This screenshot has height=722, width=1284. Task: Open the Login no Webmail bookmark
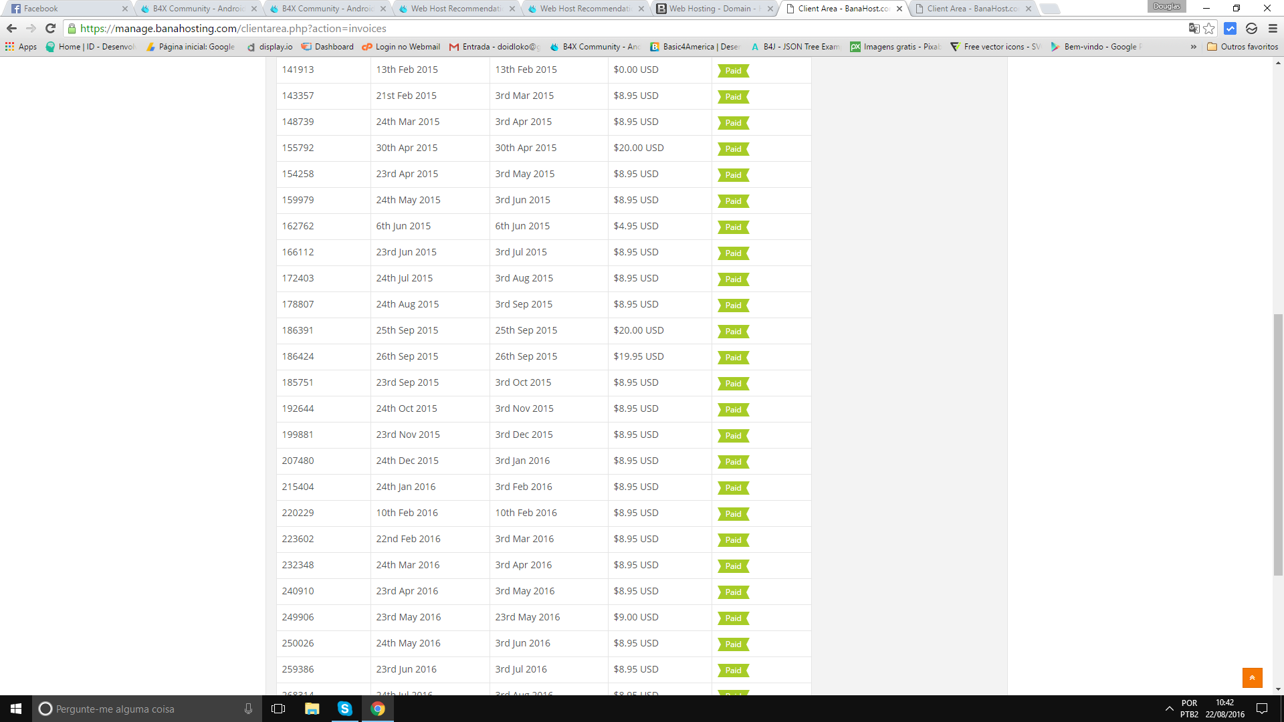tap(401, 47)
